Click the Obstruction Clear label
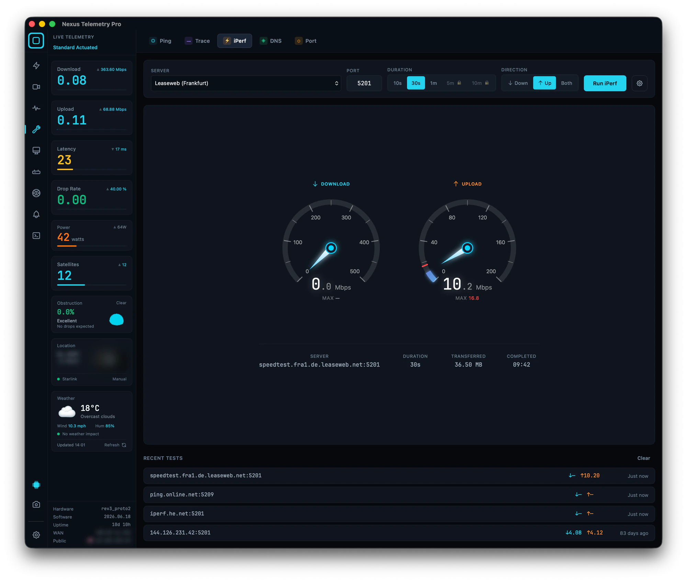 pyautogui.click(x=121, y=303)
